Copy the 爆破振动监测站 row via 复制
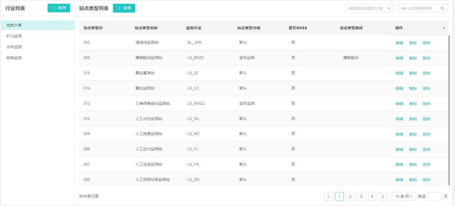This screenshot has height=206, width=455. click(413, 58)
